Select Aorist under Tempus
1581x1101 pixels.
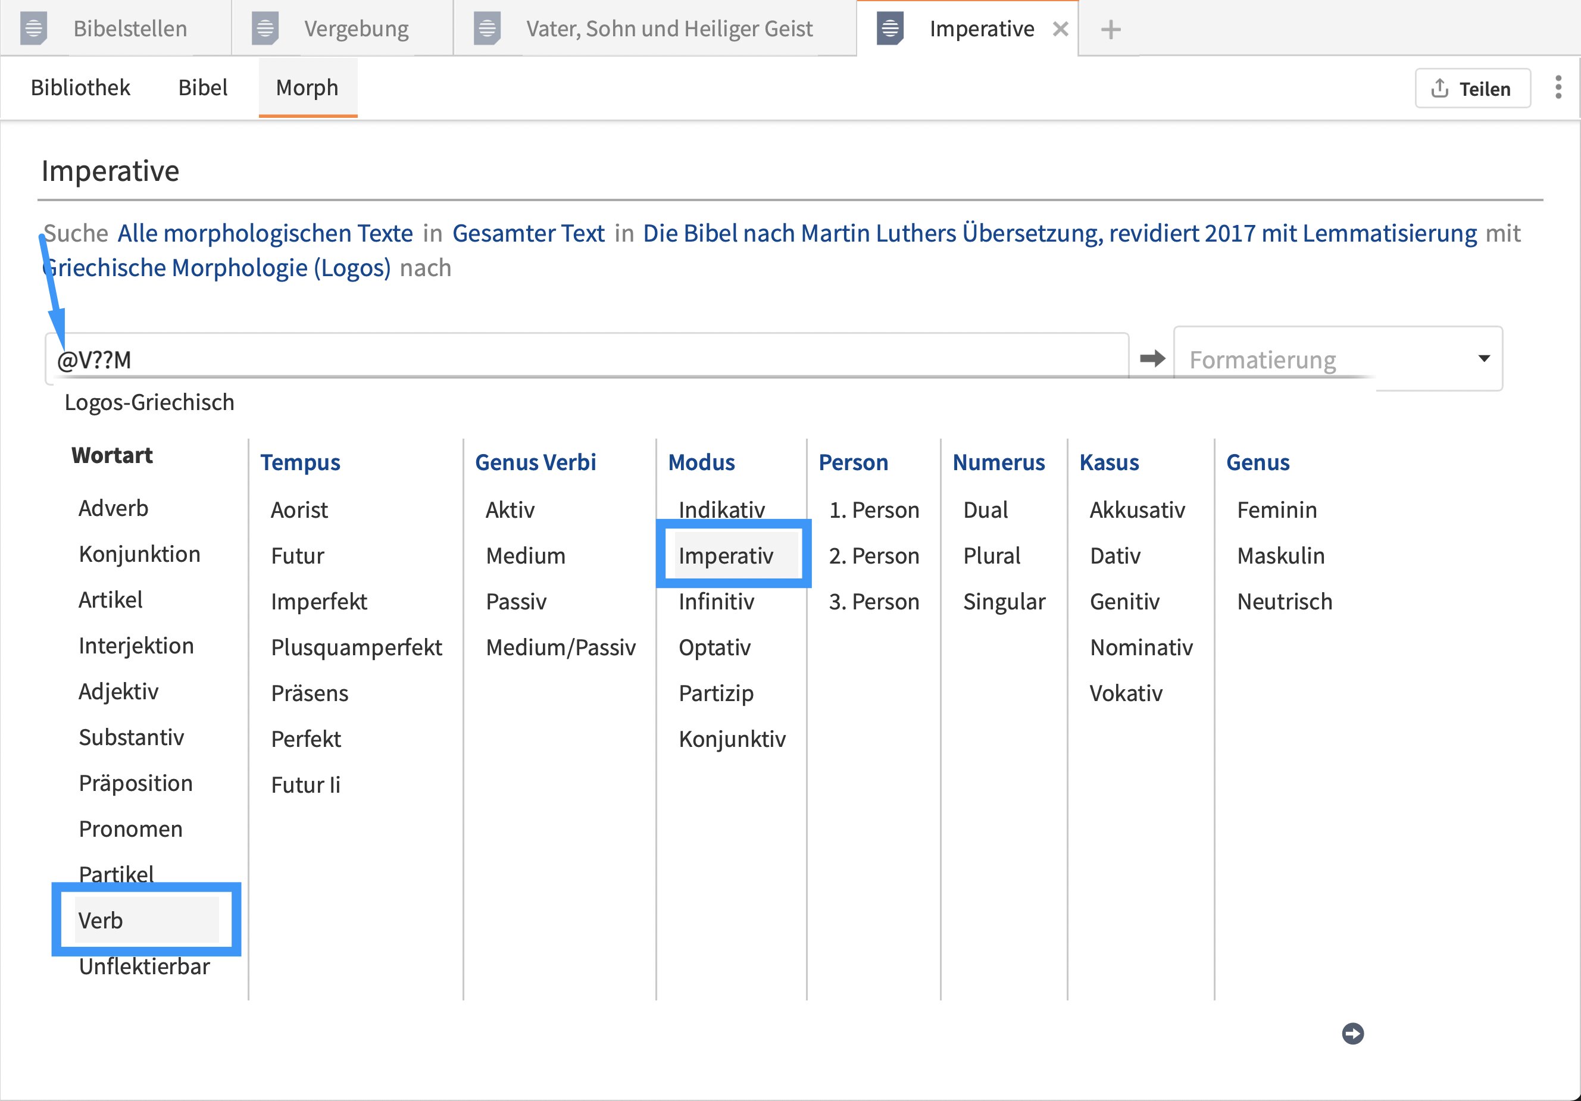tap(299, 509)
